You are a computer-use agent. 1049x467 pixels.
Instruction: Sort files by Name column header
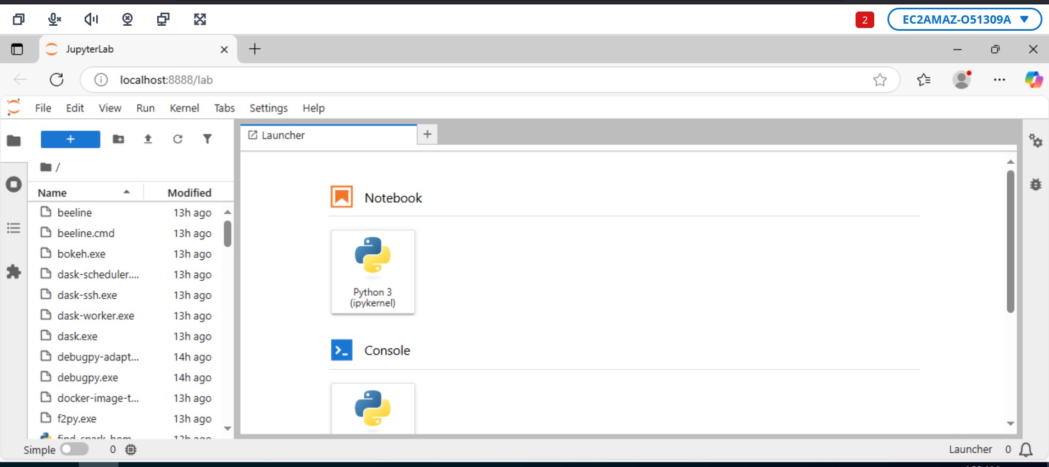(85, 192)
